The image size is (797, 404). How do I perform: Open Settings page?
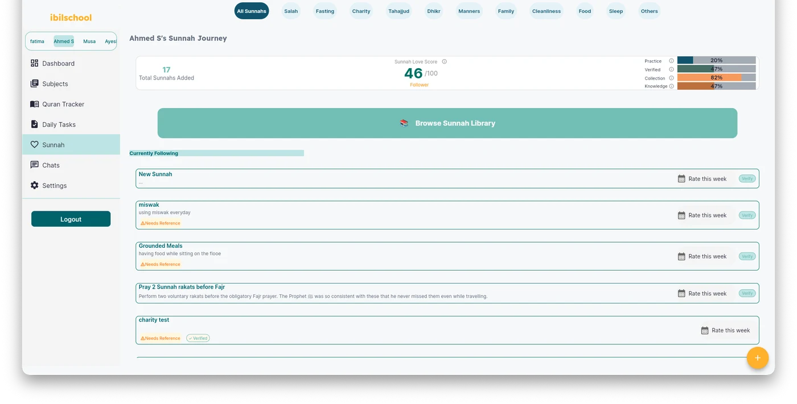71,185
